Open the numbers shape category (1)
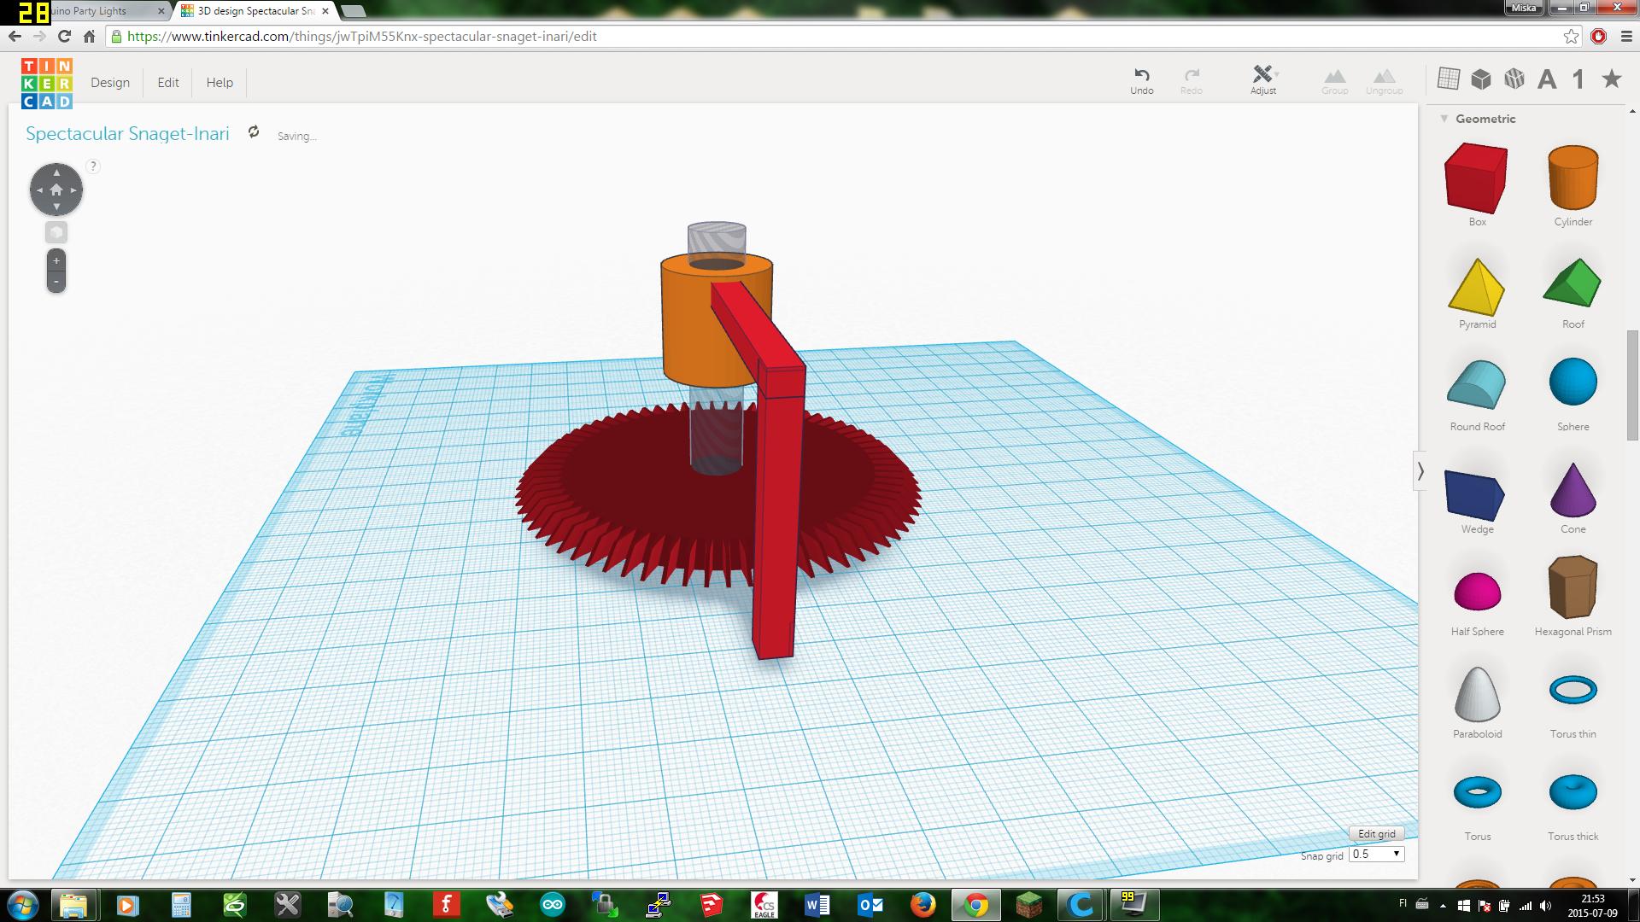1640x922 pixels. tap(1578, 79)
